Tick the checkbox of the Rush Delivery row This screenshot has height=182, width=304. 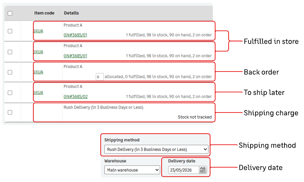click(10, 112)
